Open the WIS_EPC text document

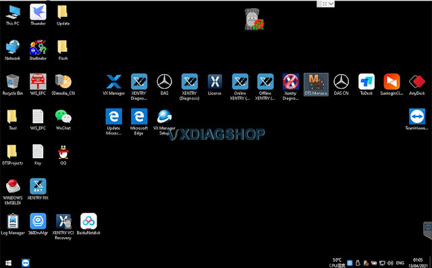[38, 120]
